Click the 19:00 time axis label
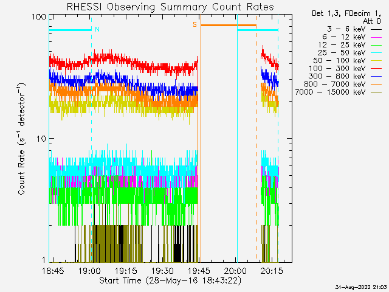389x292 pixels. point(89,271)
